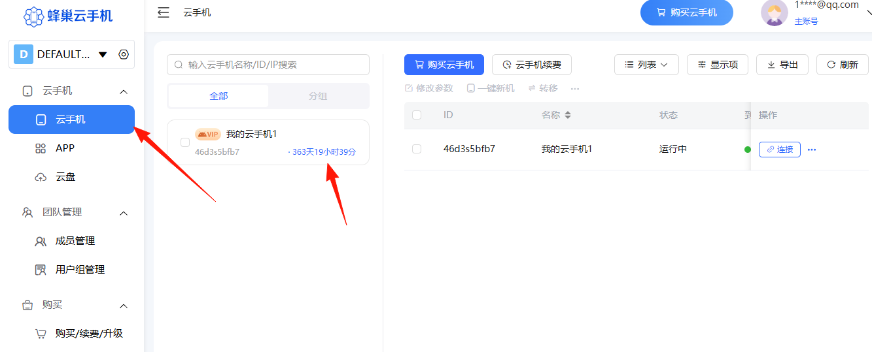Screen dimensions: 872x352
Task: Collapse the 购买 sidebar section
Action: pyautogui.click(x=124, y=306)
